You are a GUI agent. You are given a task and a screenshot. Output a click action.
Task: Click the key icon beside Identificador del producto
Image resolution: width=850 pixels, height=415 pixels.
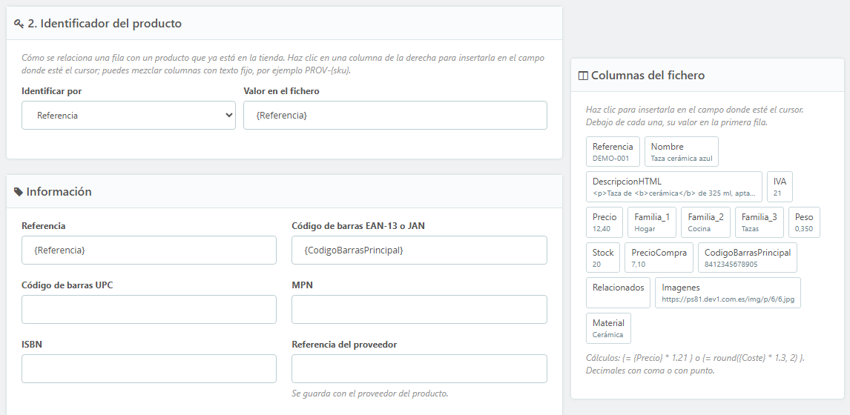[19, 24]
